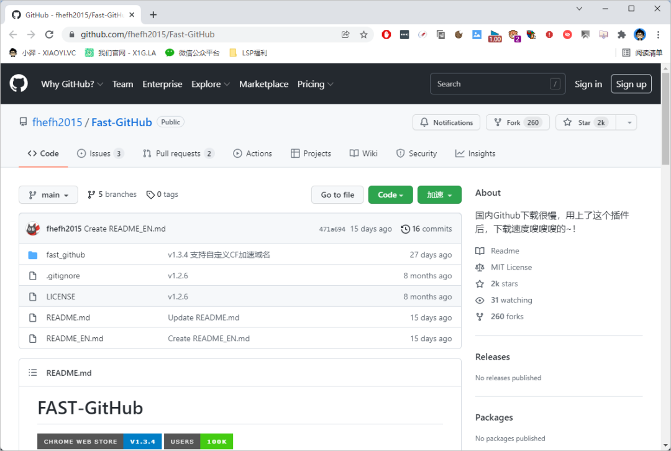Open the green Code dropdown
The width and height of the screenshot is (671, 451).
click(x=391, y=194)
